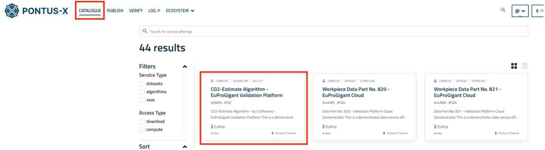The image size is (545, 150).
Task: Click compute icon on CO2-Estimate Algorithm card
Action: (212, 81)
